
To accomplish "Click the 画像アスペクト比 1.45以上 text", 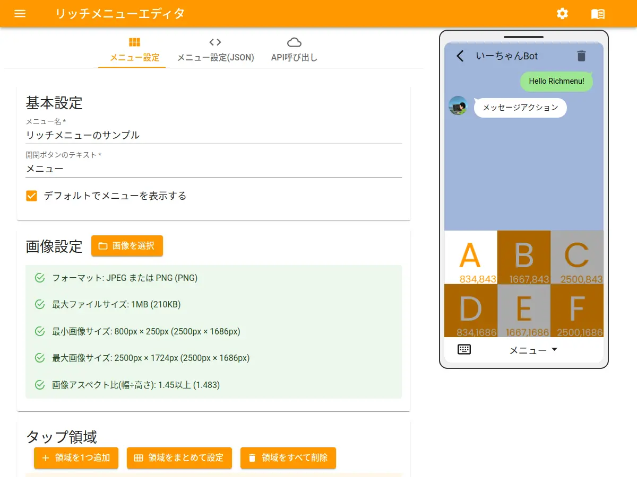I will pyautogui.click(x=136, y=385).
